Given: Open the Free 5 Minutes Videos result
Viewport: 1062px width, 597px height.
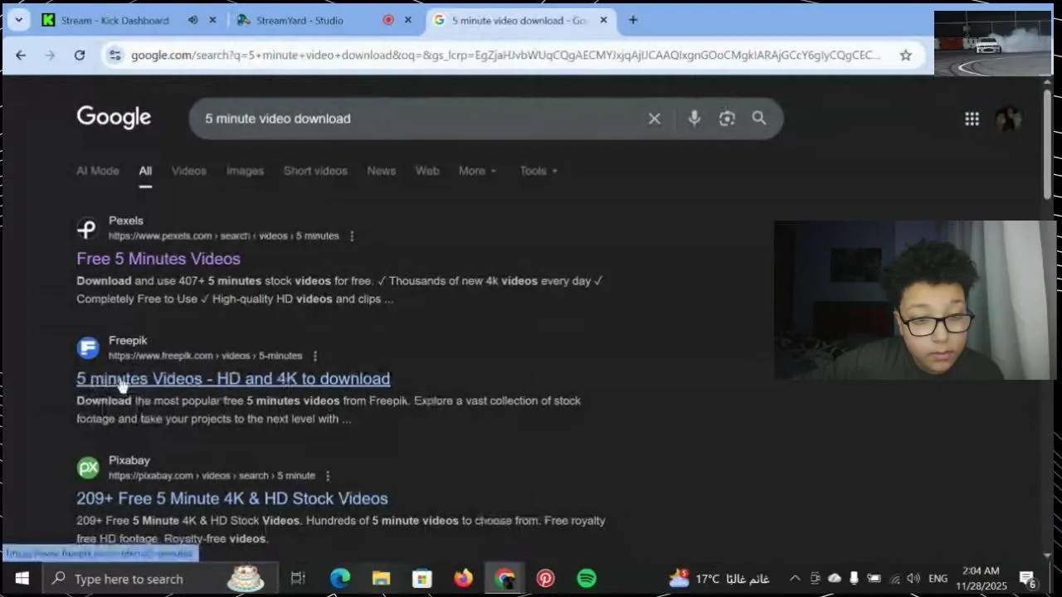Looking at the screenshot, I should pos(158,259).
